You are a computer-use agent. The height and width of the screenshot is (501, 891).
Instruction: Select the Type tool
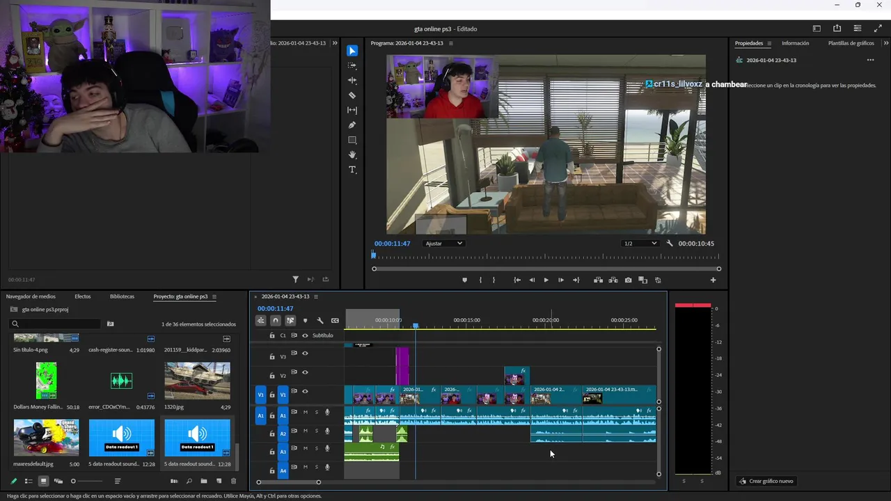pyautogui.click(x=352, y=170)
